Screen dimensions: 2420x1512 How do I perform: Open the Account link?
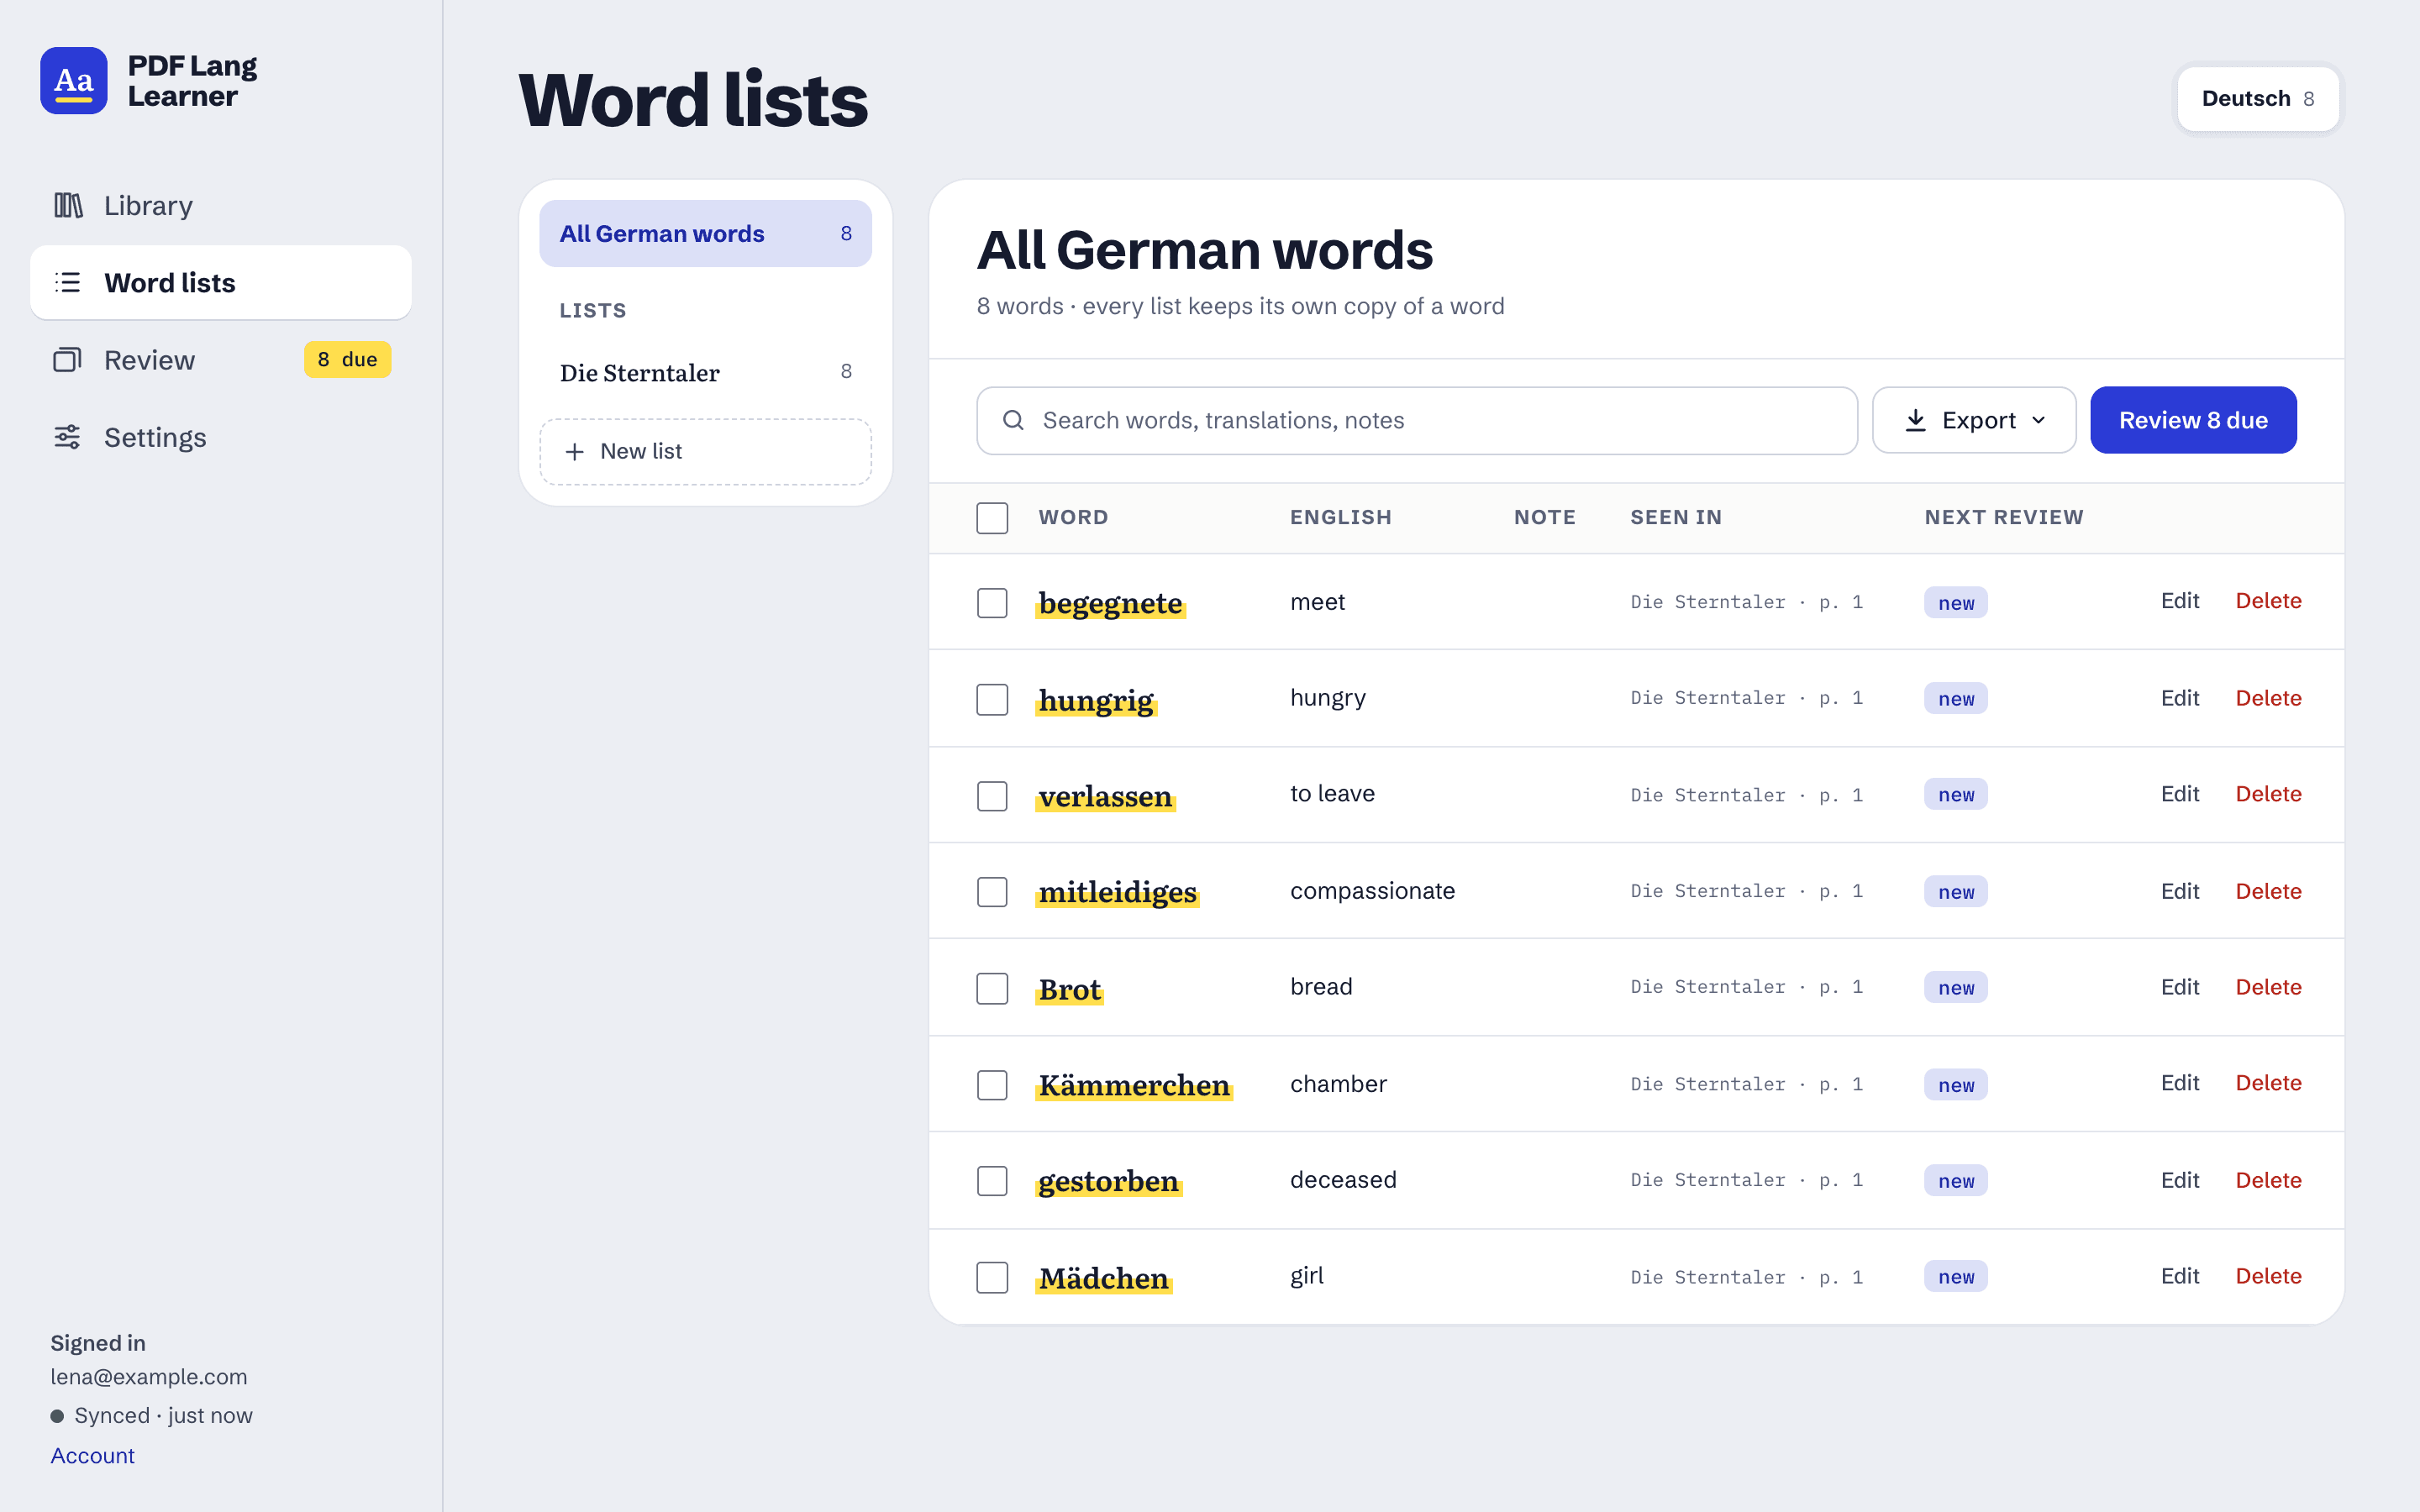pyautogui.click(x=92, y=1456)
